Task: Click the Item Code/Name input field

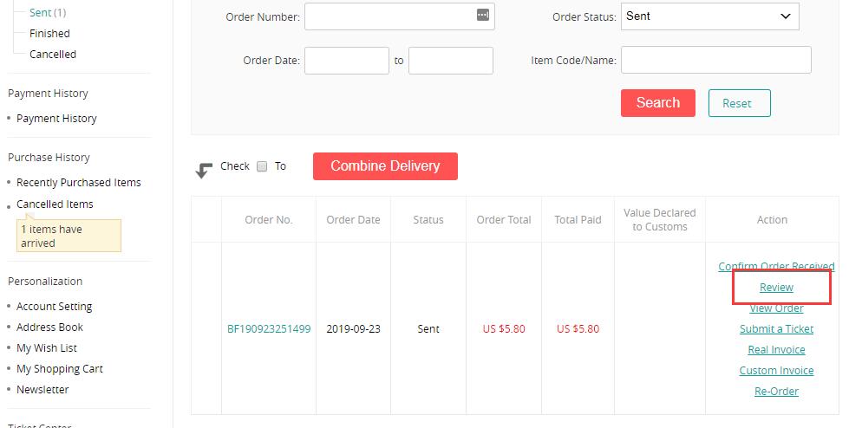Action: [715, 60]
